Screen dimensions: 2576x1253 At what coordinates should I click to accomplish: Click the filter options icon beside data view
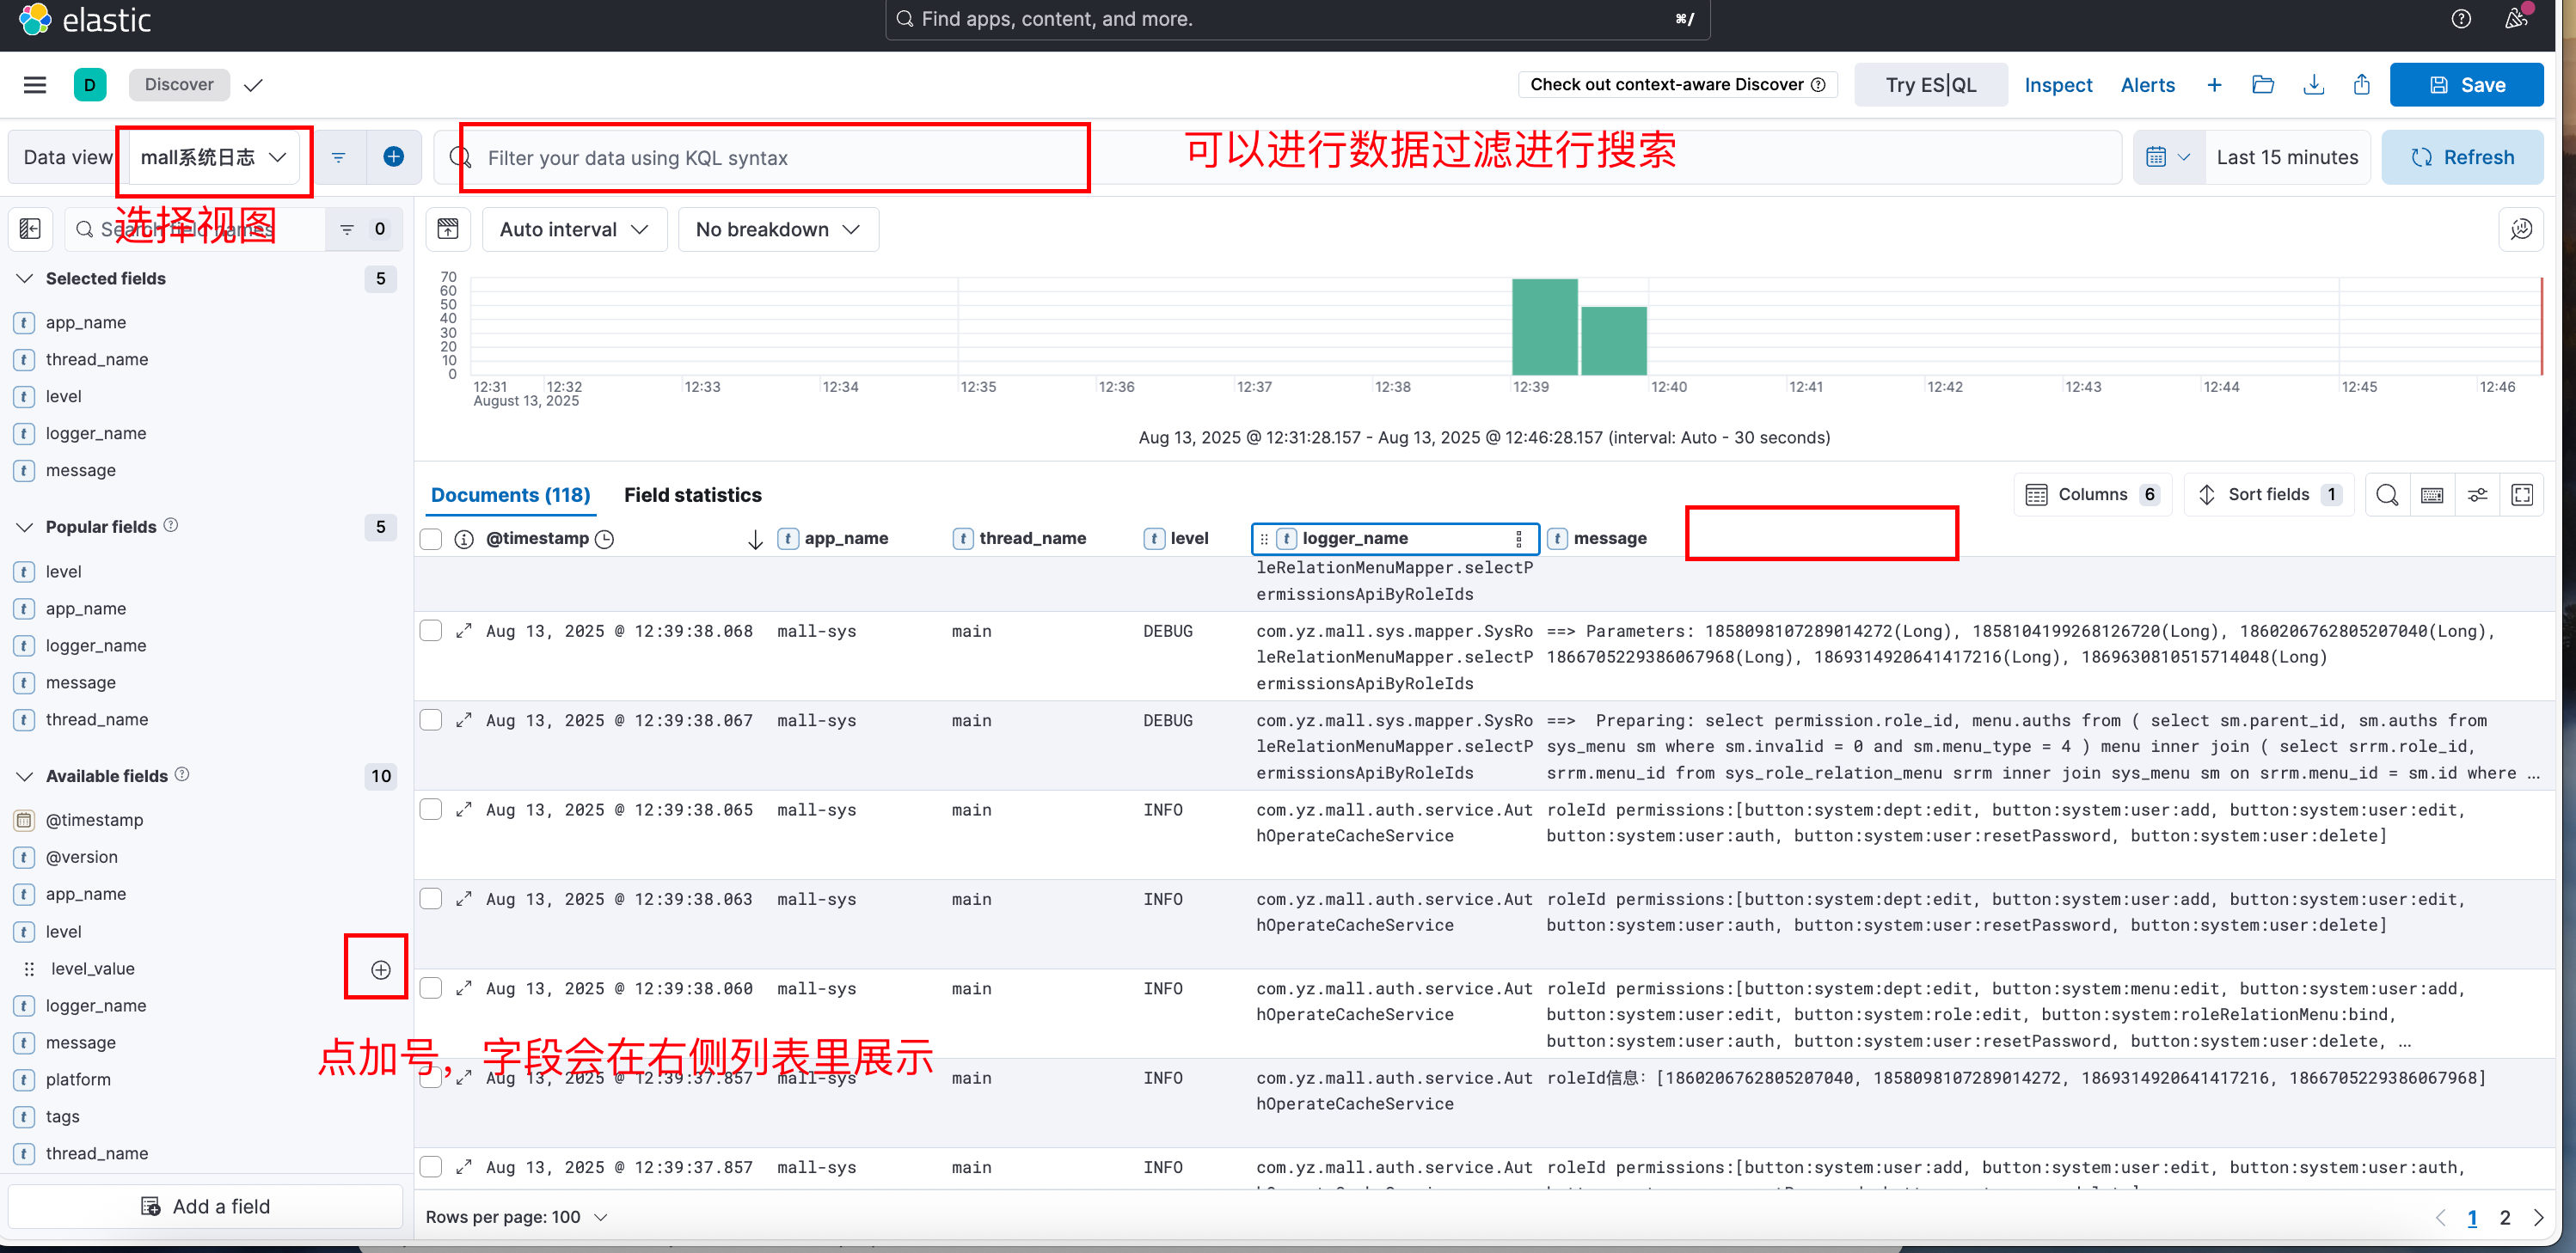pyautogui.click(x=339, y=157)
